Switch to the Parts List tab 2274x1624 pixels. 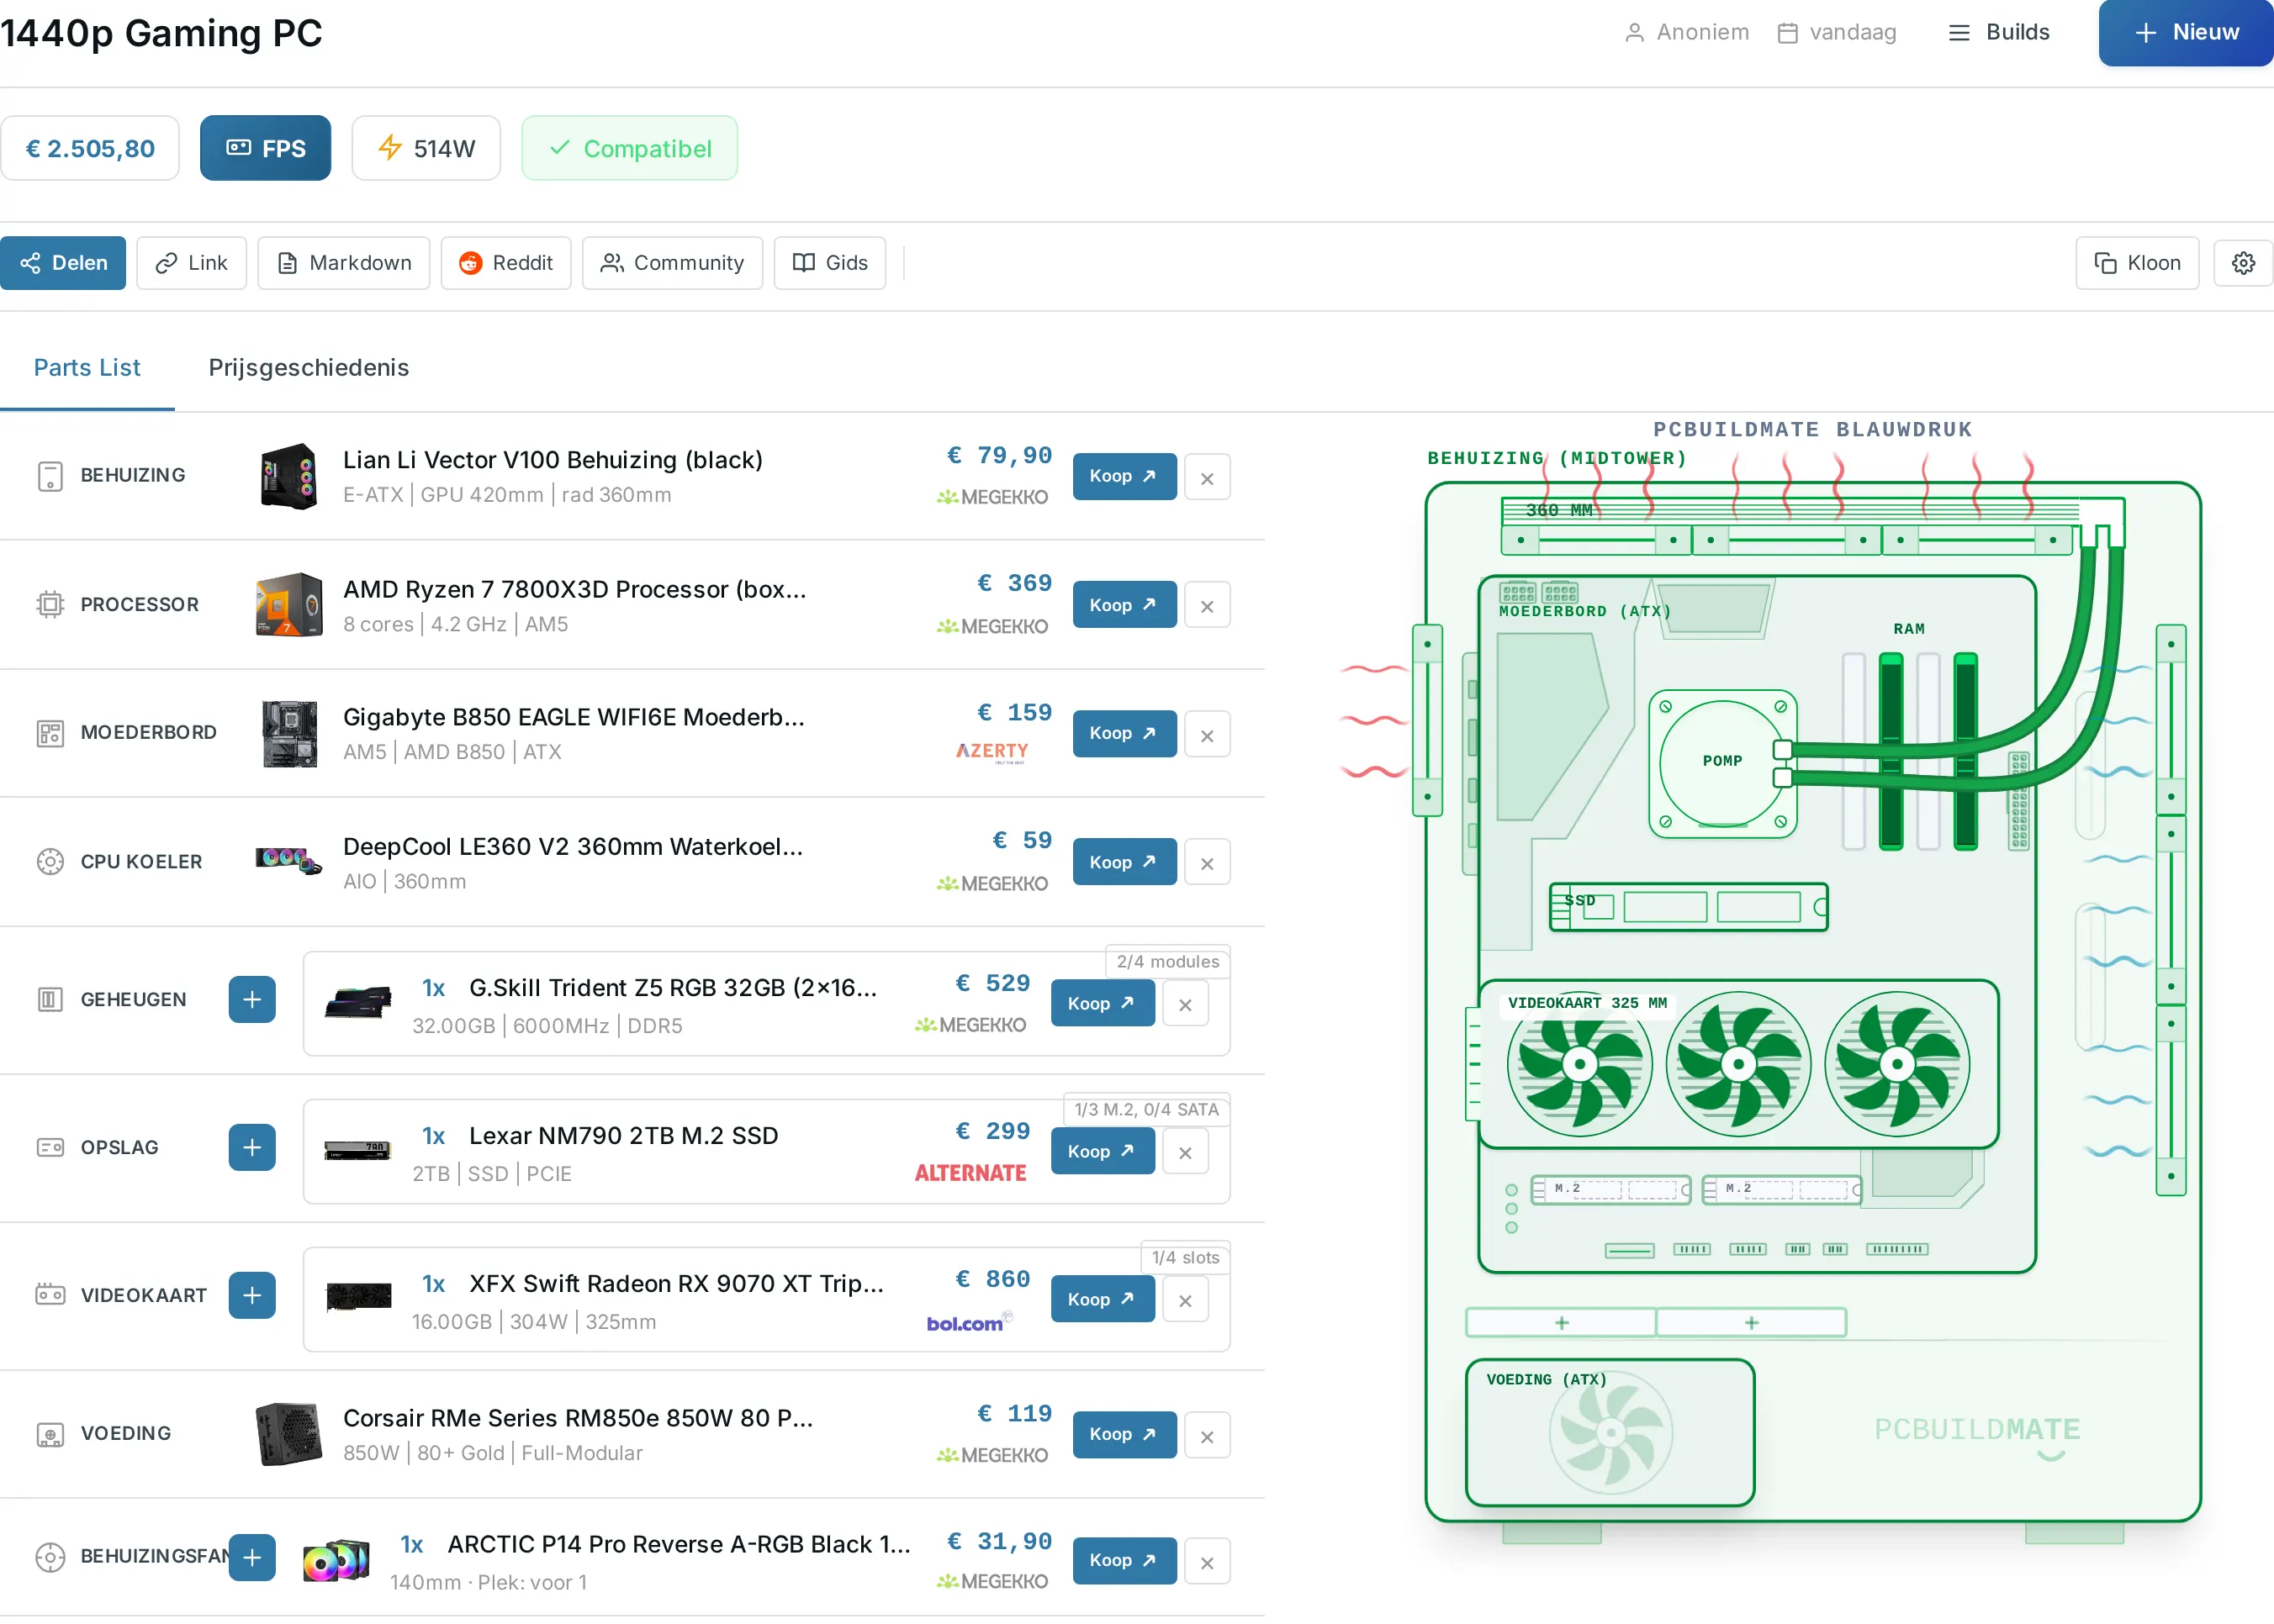87,367
